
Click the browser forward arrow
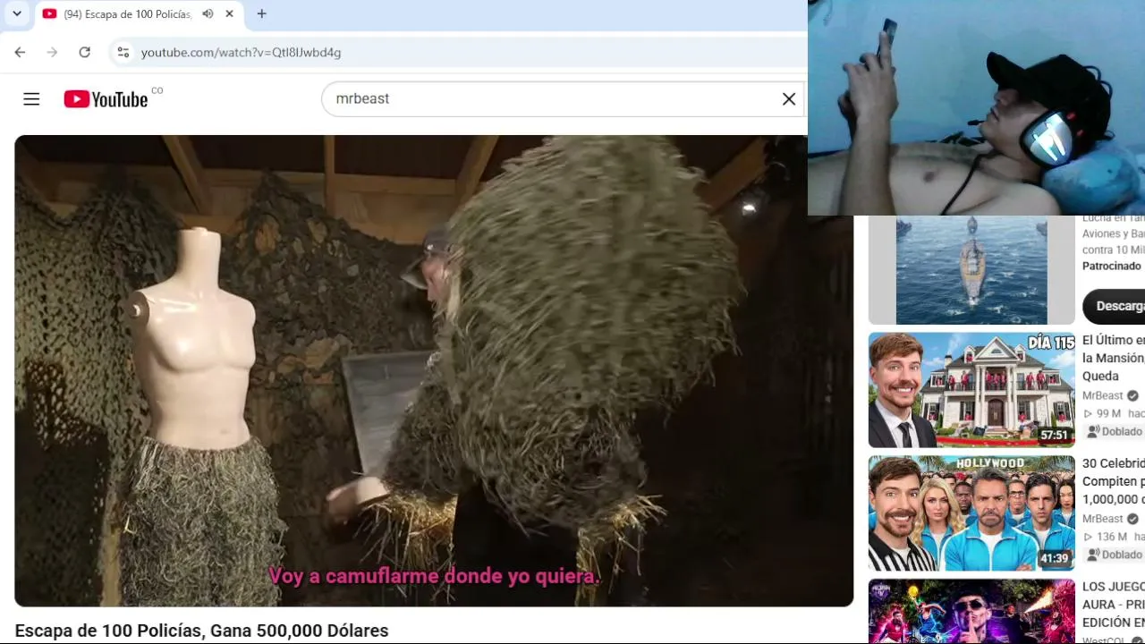pyautogui.click(x=52, y=53)
